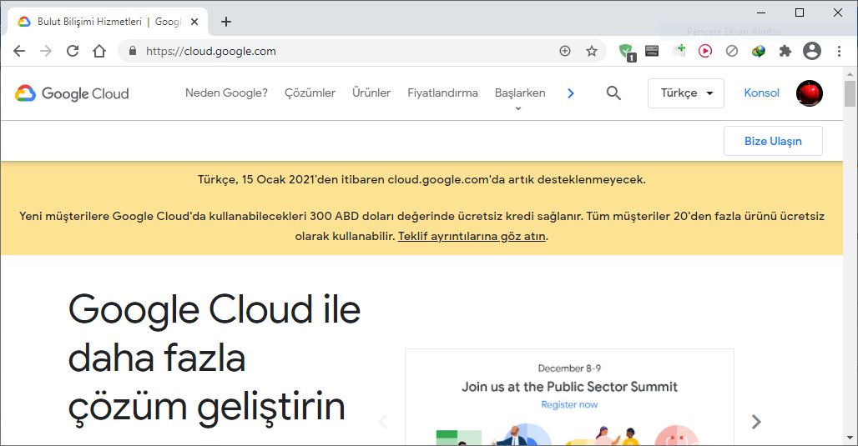Open Chrome three-dot menu
Viewport: 858px width, 446px height.
tap(839, 51)
